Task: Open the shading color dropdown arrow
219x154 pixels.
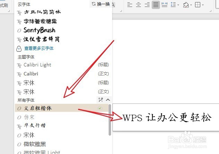Action: tap(191, 5)
